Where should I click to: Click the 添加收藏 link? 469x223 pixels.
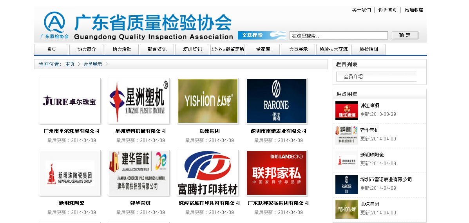(414, 10)
